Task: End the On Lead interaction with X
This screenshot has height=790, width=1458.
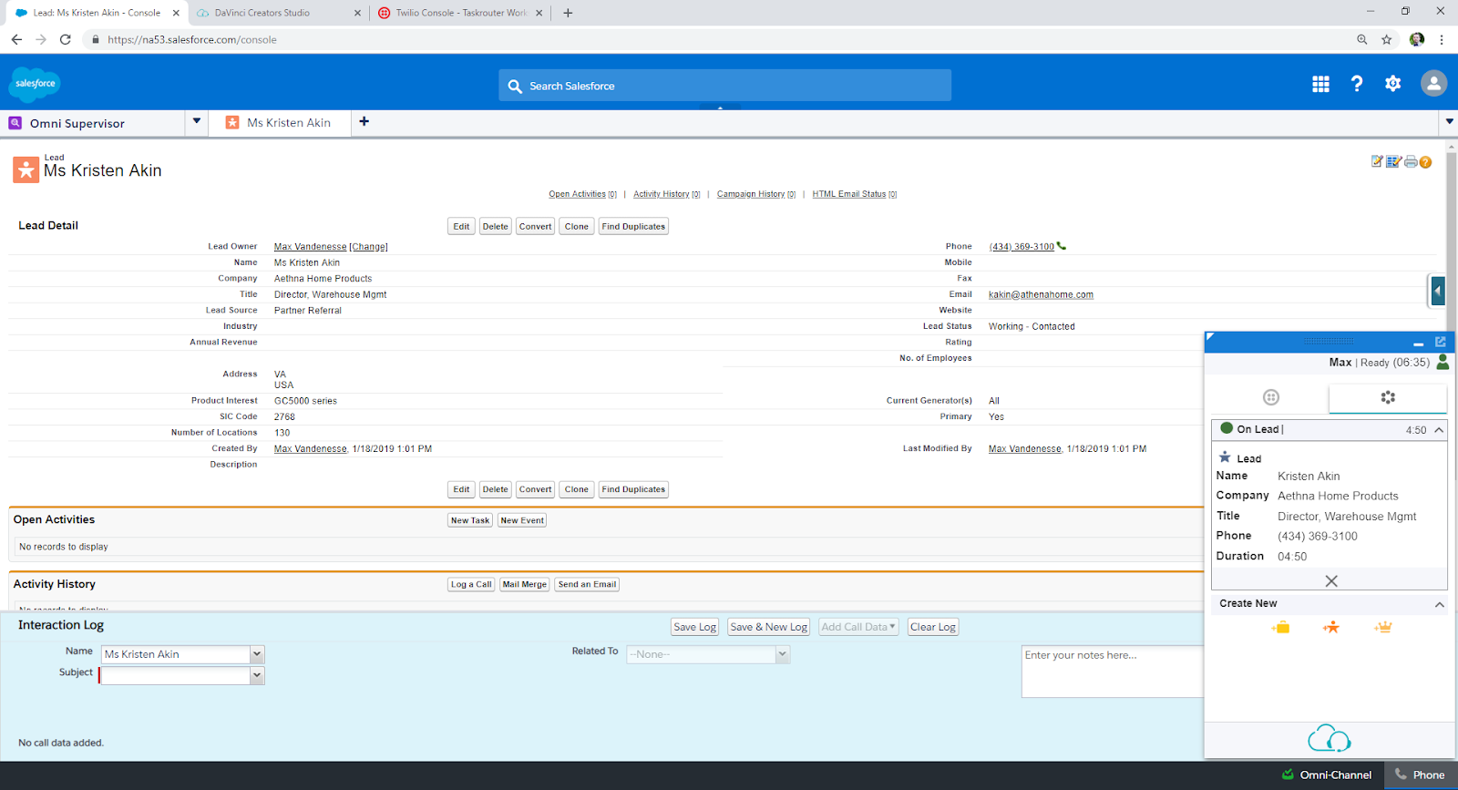Action: click(1331, 581)
